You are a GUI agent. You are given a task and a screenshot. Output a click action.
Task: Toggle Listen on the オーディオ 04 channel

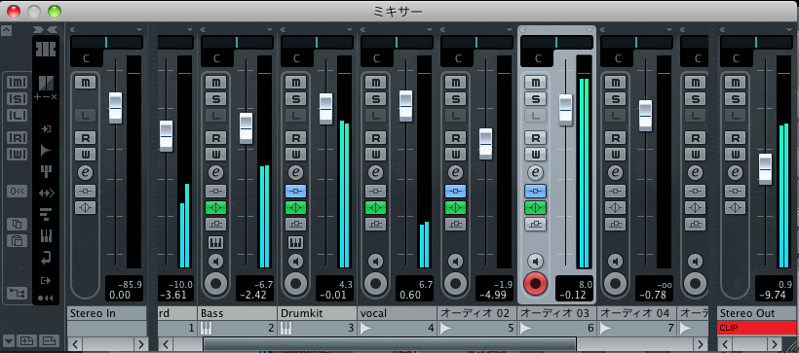pos(615,116)
